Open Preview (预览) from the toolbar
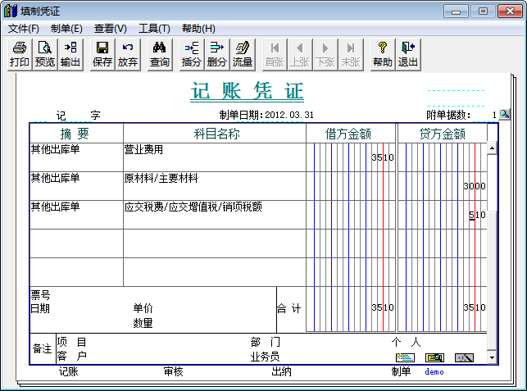Screen dimensions: 527x391 [44, 54]
